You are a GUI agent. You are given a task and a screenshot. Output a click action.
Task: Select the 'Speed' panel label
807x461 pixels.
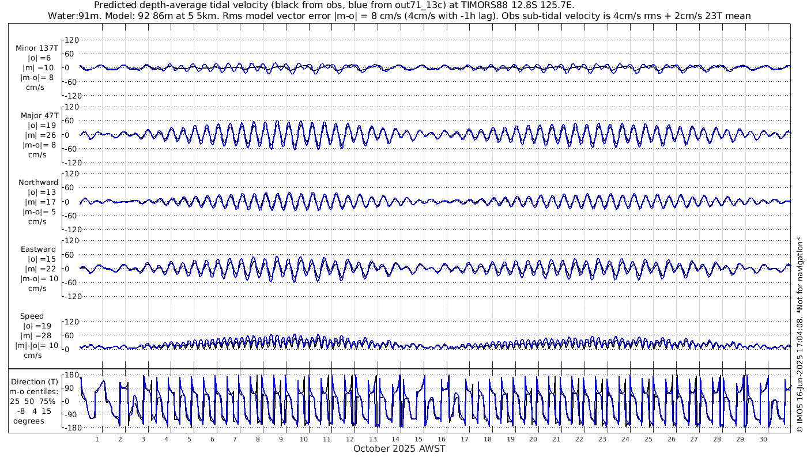point(32,316)
